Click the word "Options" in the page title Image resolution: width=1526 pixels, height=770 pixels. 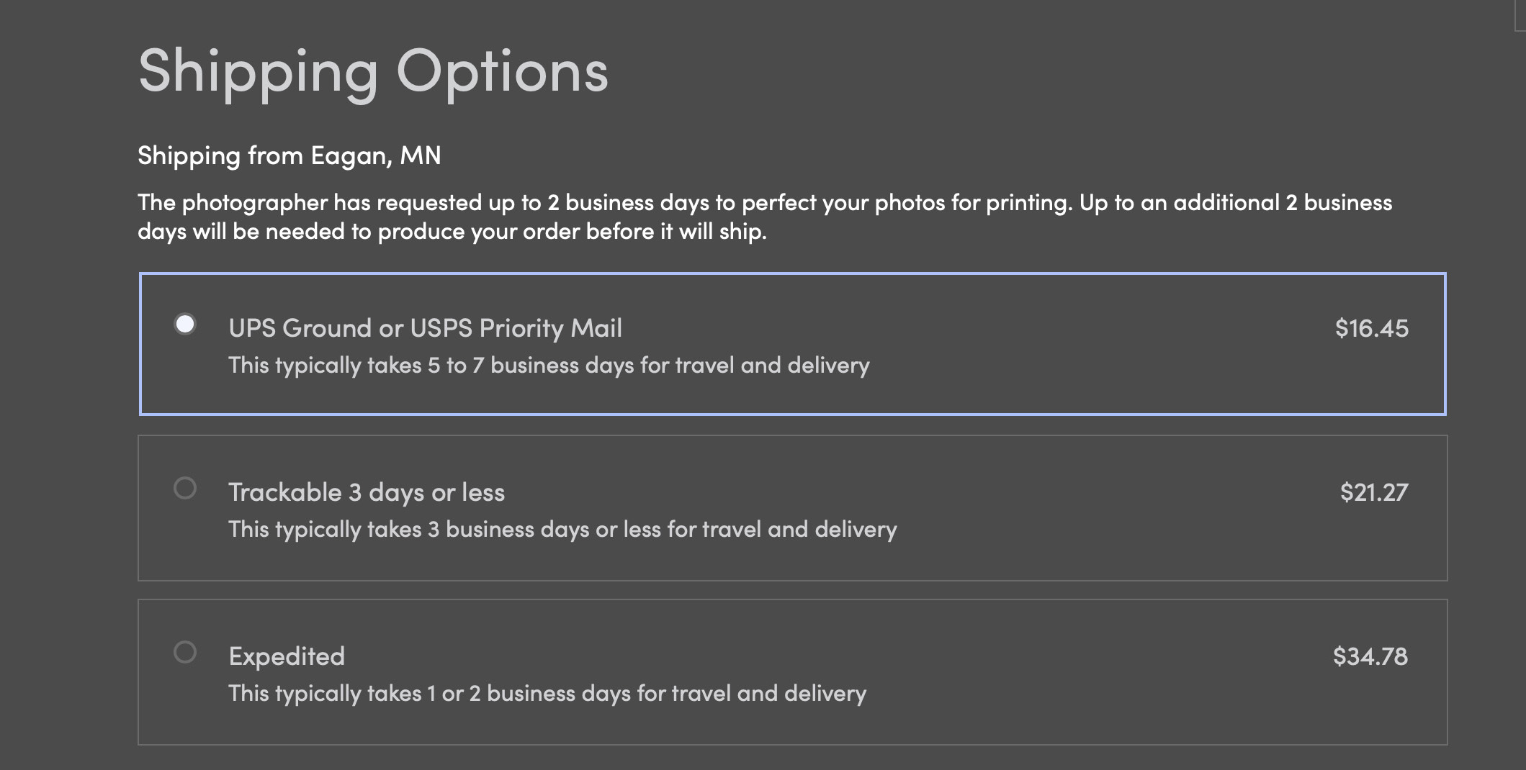(x=502, y=72)
